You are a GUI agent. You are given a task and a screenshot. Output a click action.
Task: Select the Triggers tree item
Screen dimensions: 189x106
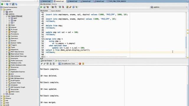14,45
